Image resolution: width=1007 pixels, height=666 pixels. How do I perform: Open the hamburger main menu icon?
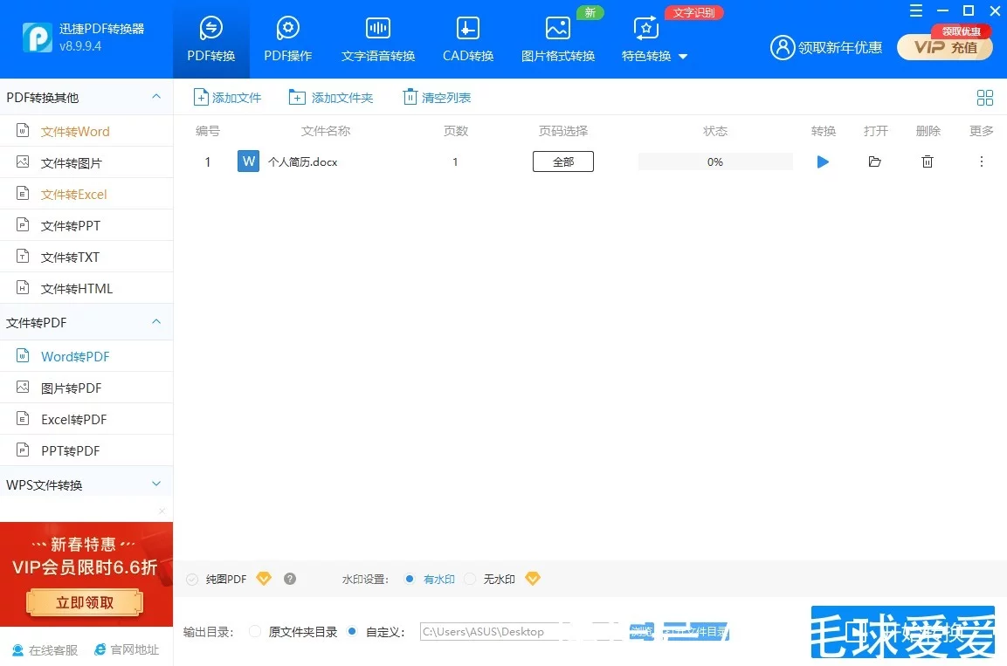coord(916,10)
